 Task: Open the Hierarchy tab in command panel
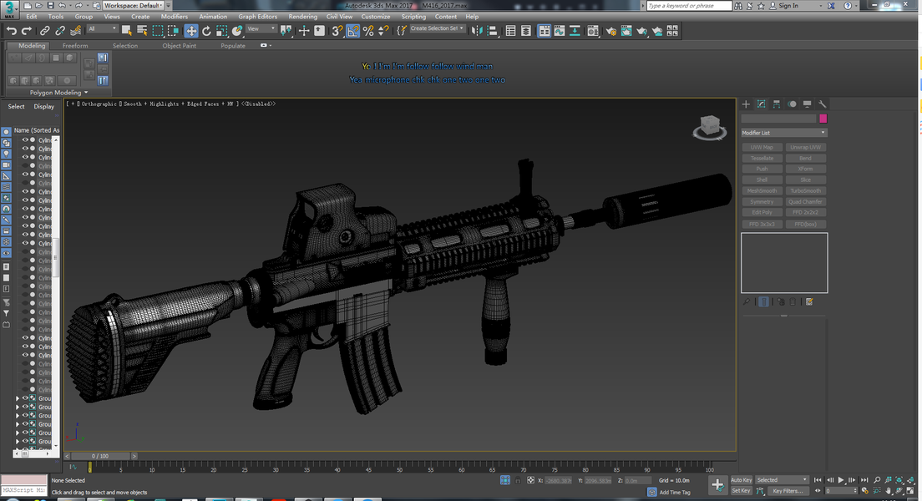[x=776, y=104]
